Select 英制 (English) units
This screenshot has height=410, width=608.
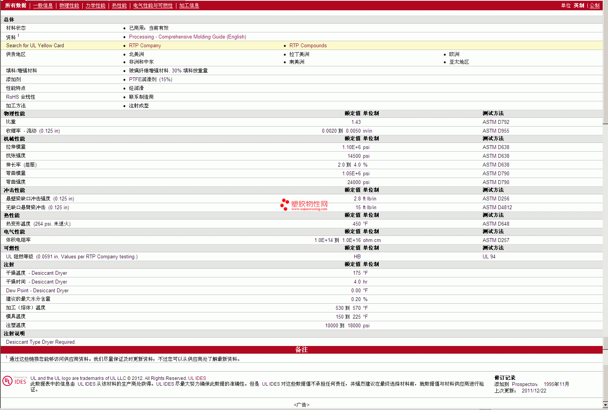[579, 6]
